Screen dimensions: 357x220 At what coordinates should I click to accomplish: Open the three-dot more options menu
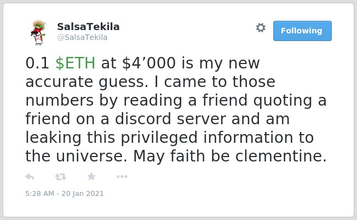122,177
